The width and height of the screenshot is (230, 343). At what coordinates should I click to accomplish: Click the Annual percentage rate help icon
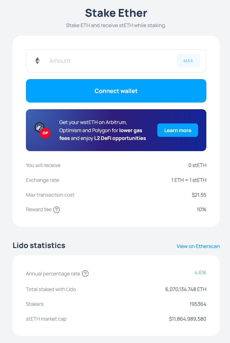point(85,273)
